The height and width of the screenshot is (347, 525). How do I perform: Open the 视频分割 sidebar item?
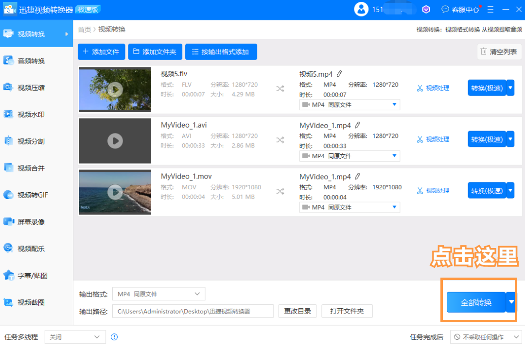tap(36, 141)
